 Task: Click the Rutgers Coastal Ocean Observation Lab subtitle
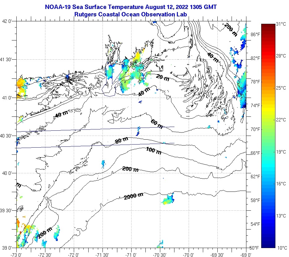(x=131, y=14)
